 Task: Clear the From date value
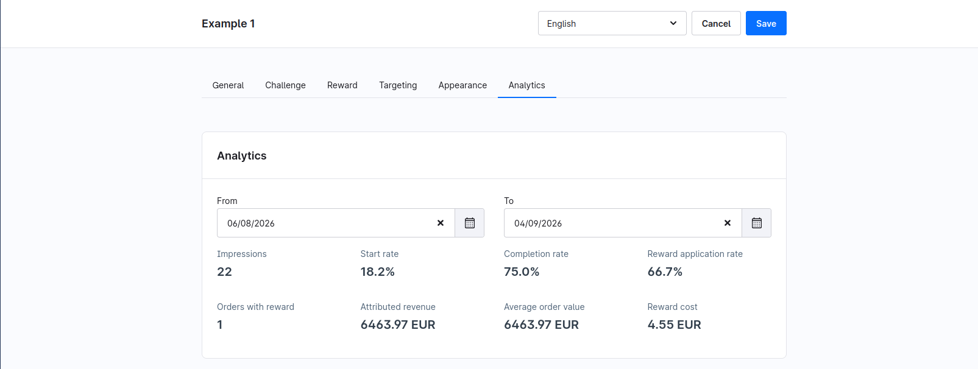pyautogui.click(x=441, y=223)
